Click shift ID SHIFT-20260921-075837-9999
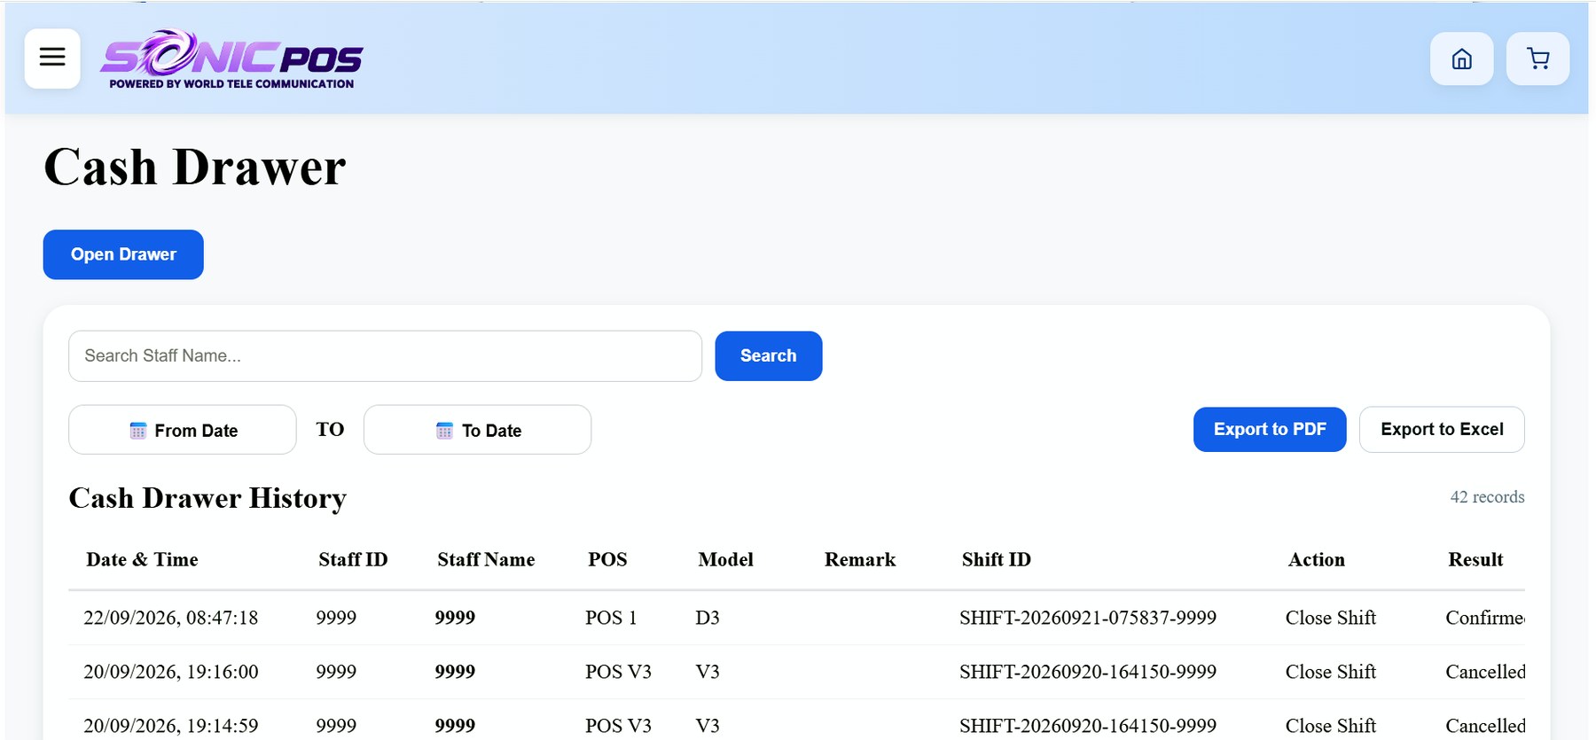Image resolution: width=1596 pixels, height=740 pixels. tap(1088, 618)
